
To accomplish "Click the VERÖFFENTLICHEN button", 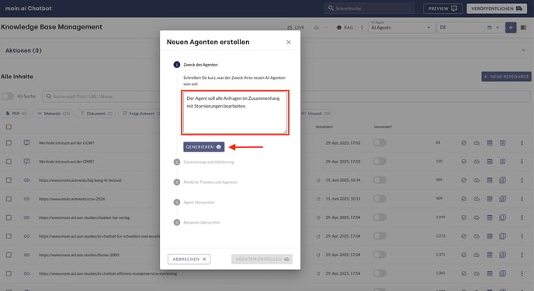I will (497, 9).
